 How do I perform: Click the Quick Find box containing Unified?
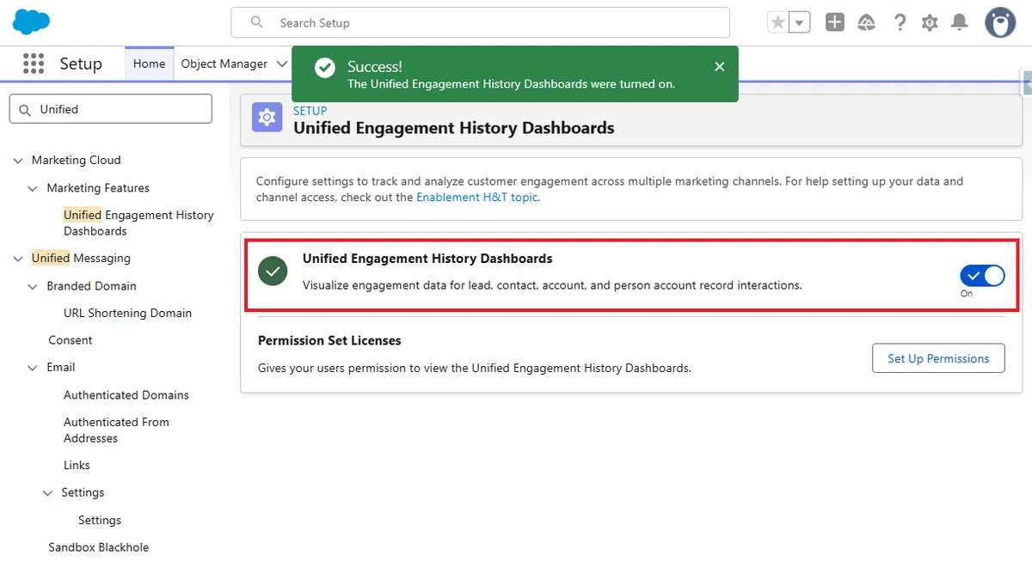(x=110, y=109)
